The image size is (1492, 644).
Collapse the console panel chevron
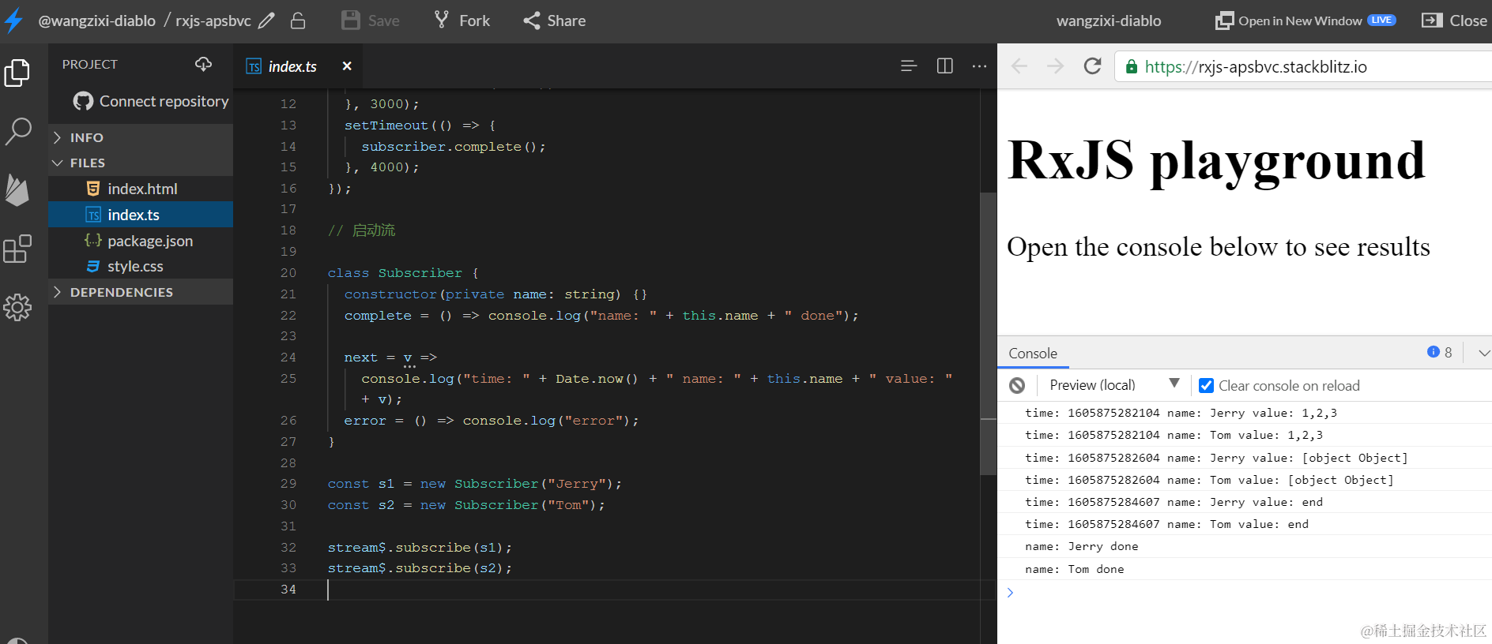coord(1483,353)
